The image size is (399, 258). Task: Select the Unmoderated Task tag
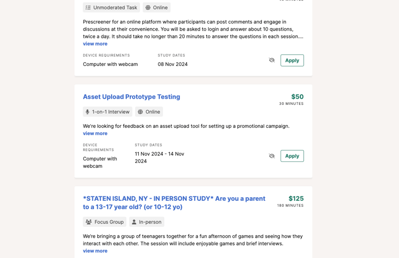(111, 8)
